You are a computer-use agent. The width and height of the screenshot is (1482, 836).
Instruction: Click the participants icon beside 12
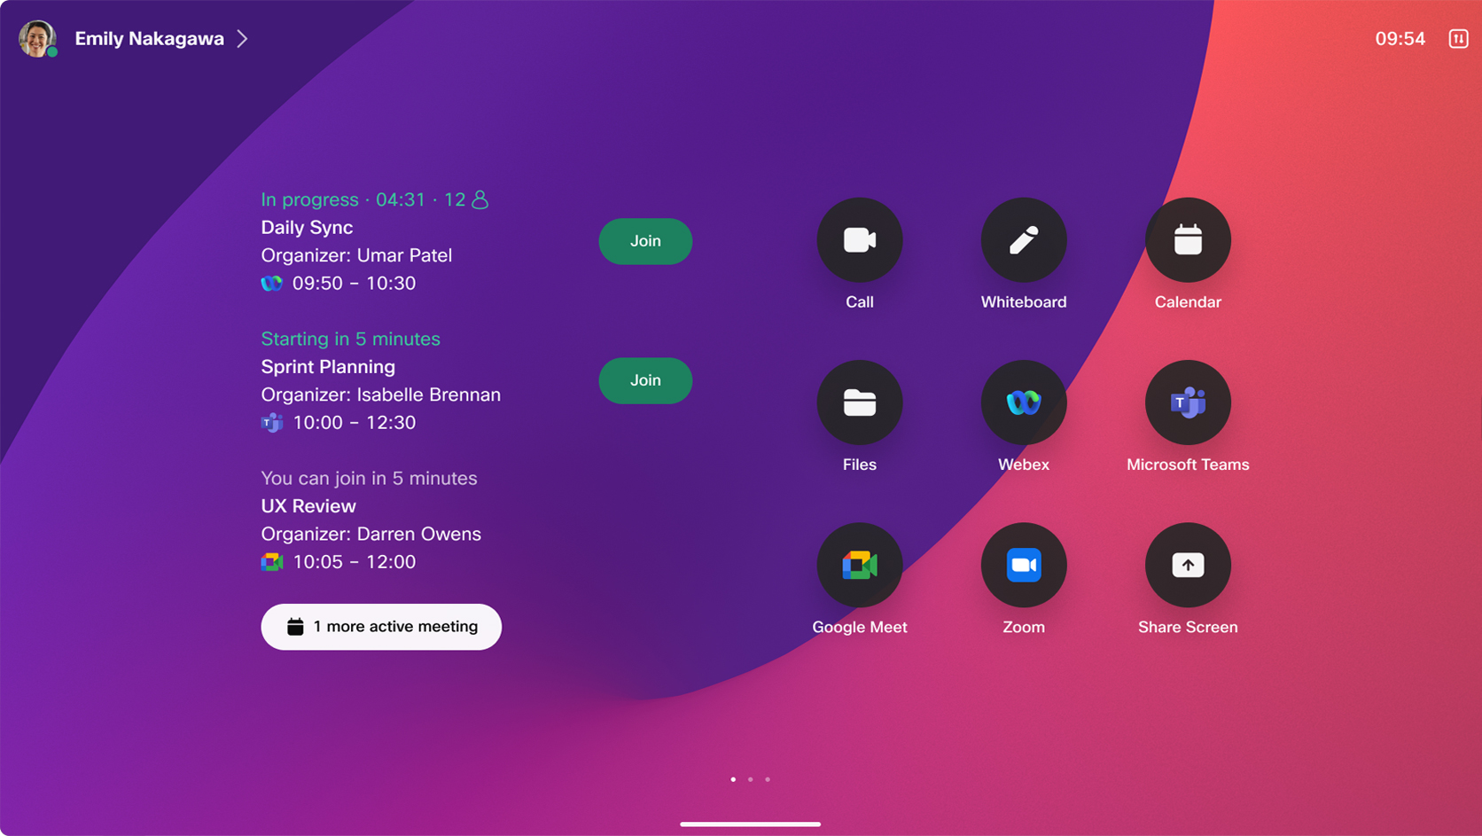(480, 199)
